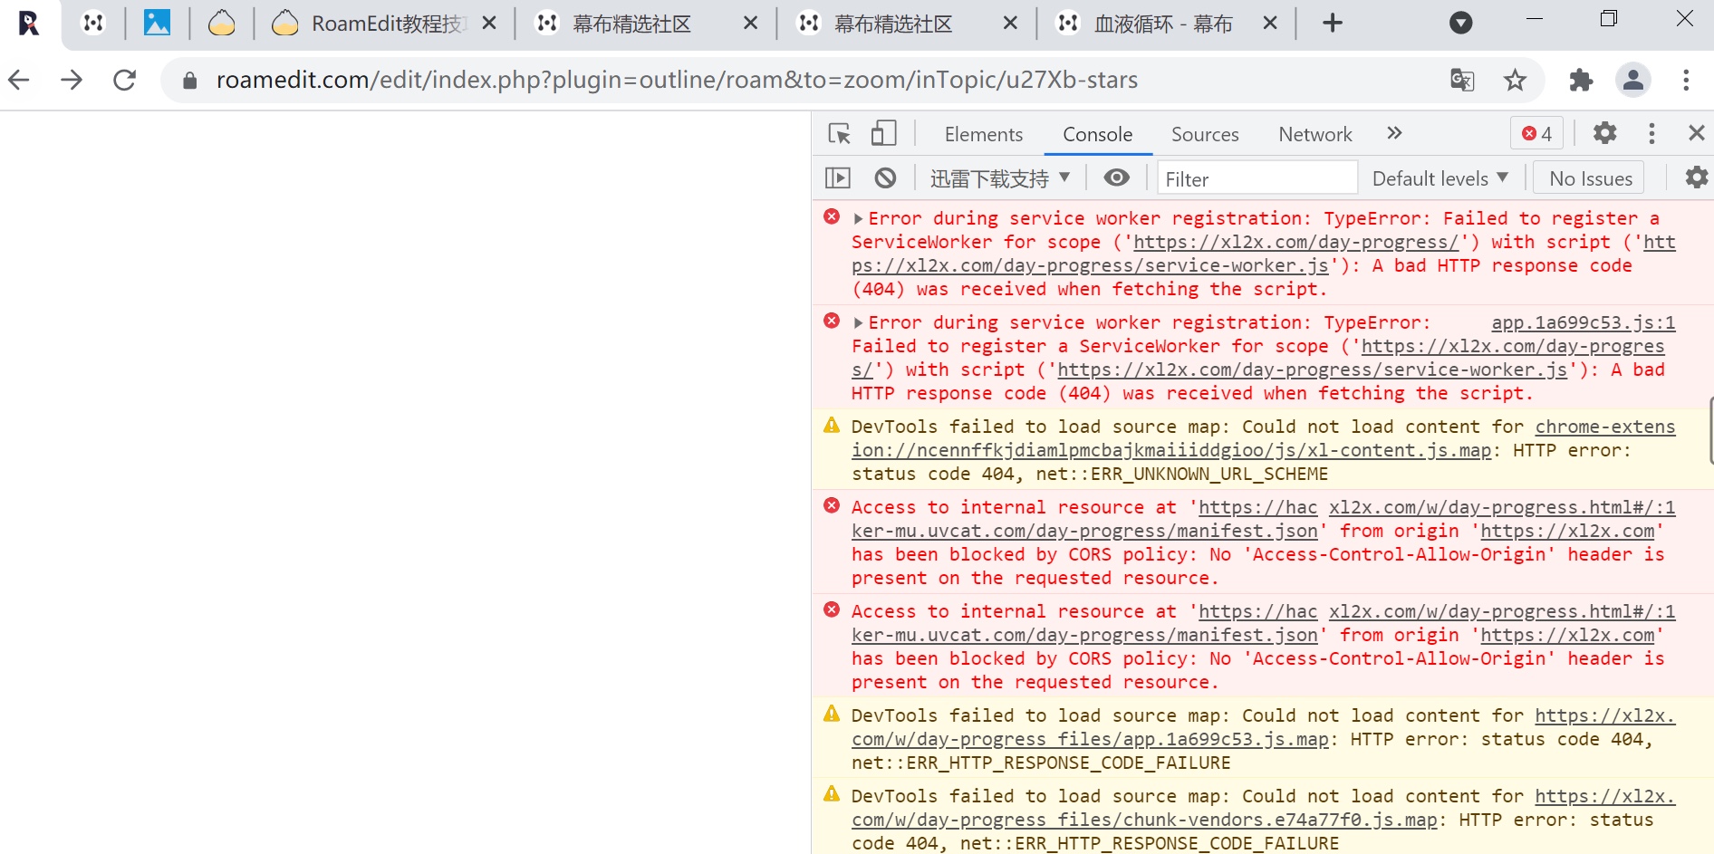Reload the page
This screenshot has height=854, width=1714.
(125, 81)
